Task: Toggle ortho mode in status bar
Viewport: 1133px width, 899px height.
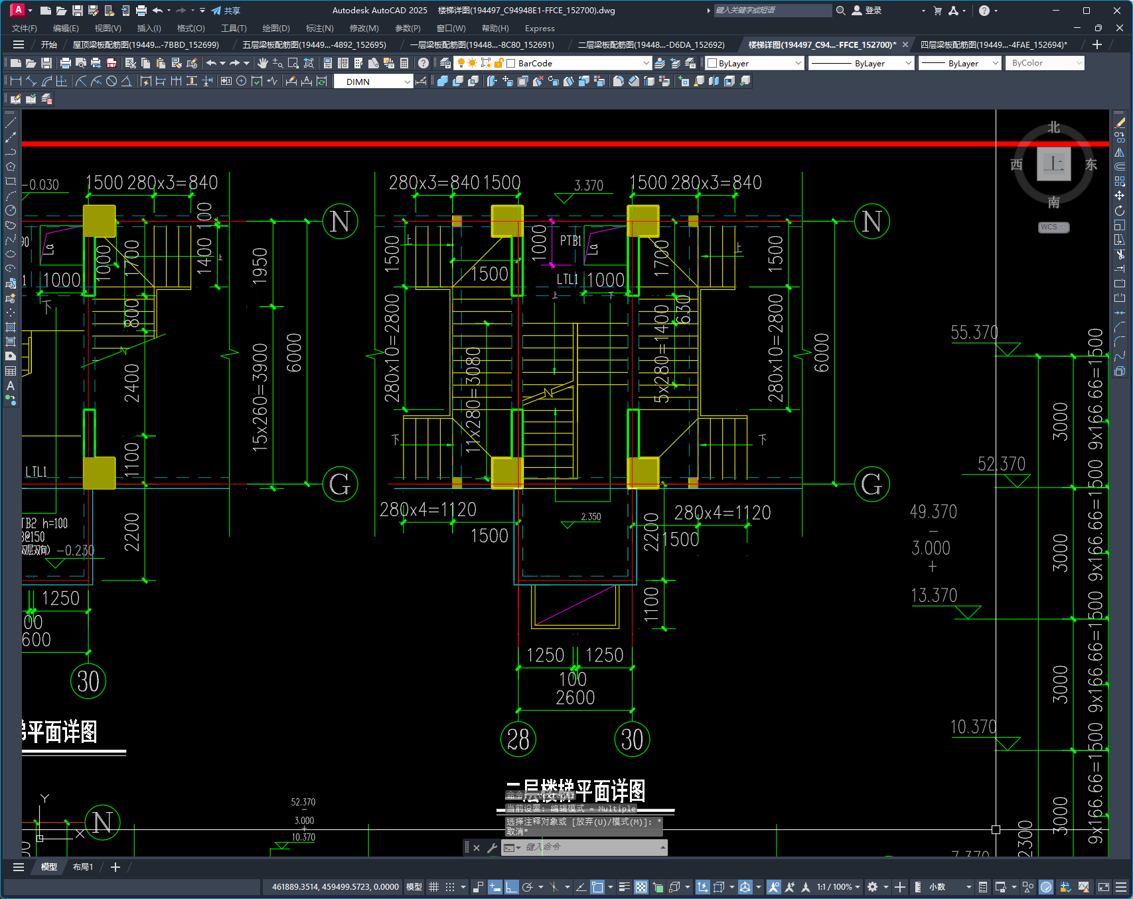Action: pyautogui.click(x=511, y=887)
